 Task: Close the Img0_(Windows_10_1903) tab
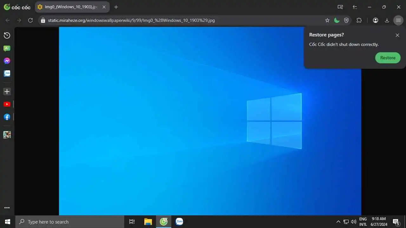click(104, 7)
